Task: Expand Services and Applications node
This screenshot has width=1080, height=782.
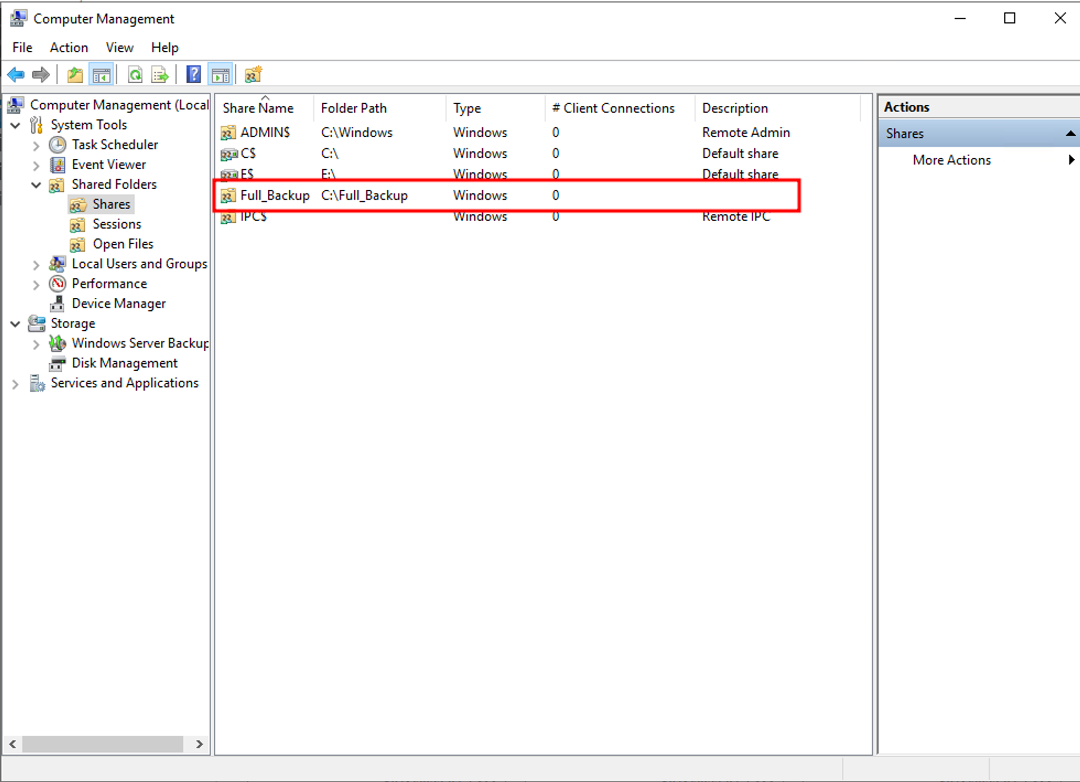Action: point(15,384)
